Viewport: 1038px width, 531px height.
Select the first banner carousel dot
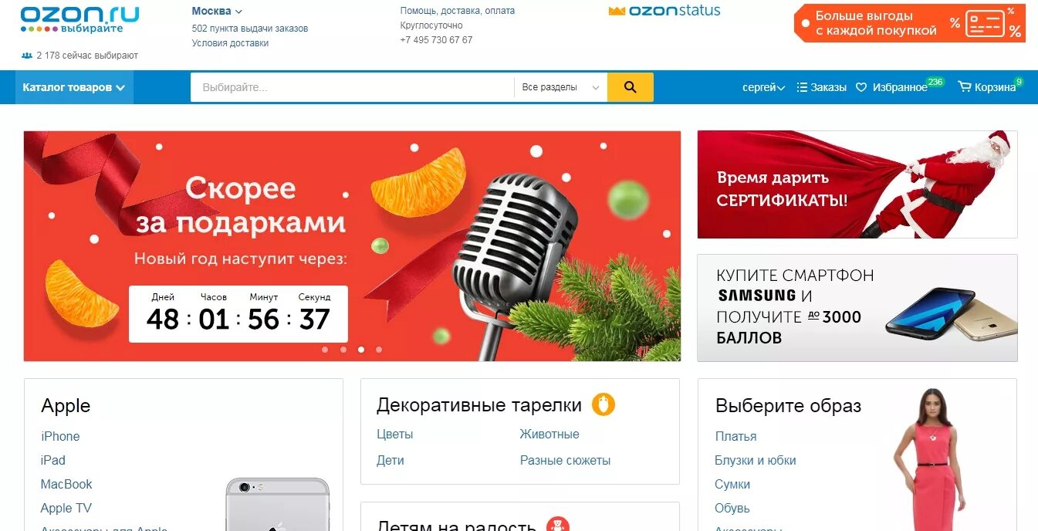(324, 350)
